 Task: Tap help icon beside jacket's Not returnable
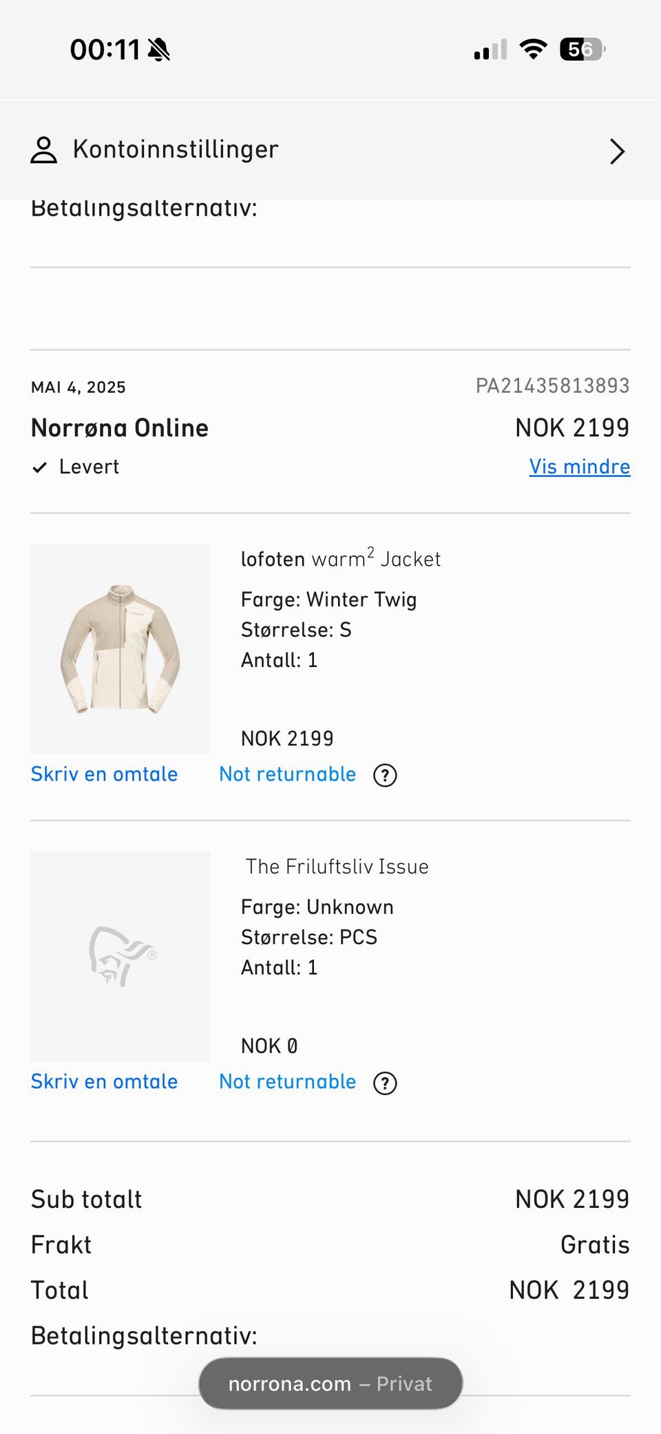[385, 775]
